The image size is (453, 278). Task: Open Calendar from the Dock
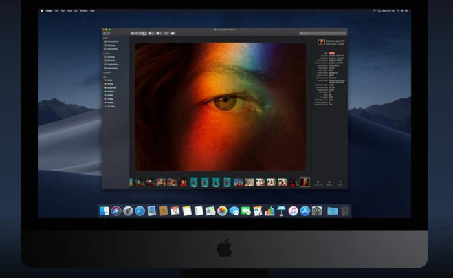(x=175, y=211)
